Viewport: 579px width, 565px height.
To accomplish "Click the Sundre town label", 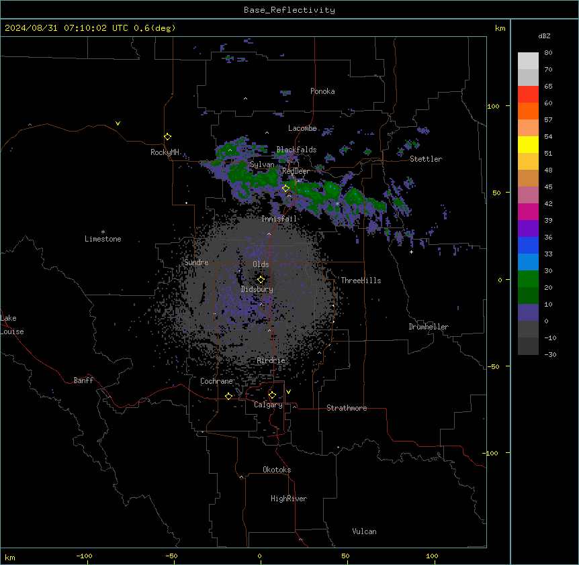I will click(x=196, y=262).
